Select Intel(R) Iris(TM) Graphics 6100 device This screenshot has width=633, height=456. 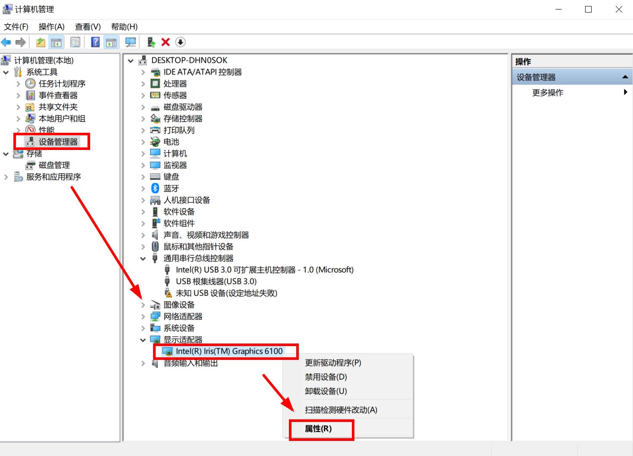click(229, 351)
